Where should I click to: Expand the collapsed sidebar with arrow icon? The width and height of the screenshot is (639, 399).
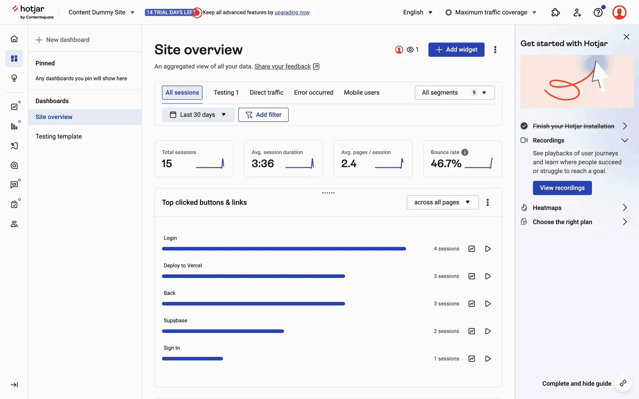tap(14, 385)
